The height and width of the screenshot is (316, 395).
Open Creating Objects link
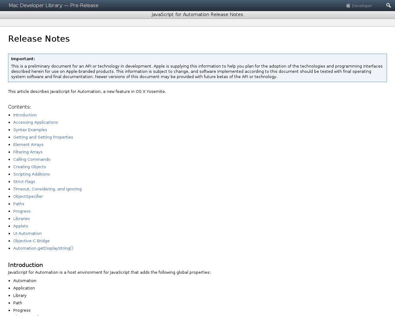click(x=30, y=167)
